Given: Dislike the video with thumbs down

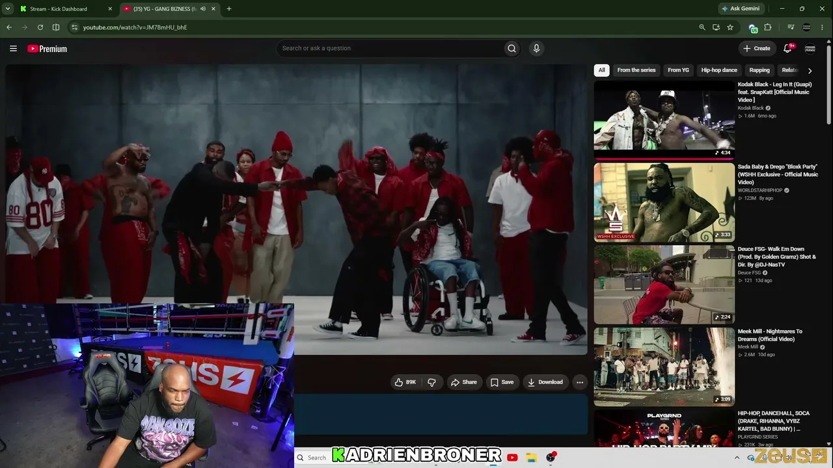Looking at the screenshot, I should pos(431,382).
